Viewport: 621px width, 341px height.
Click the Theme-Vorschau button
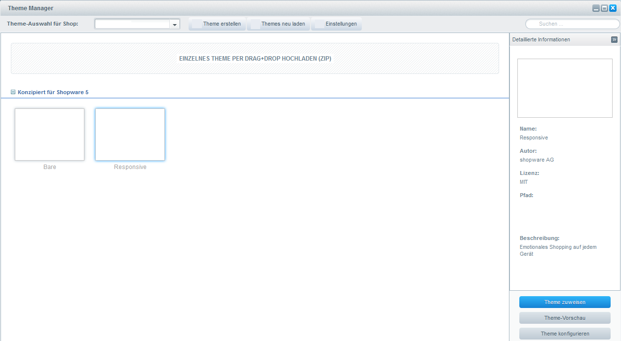(x=565, y=318)
